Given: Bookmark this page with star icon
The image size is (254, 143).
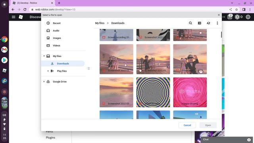Looking at the screenshot, I should 237,10.
